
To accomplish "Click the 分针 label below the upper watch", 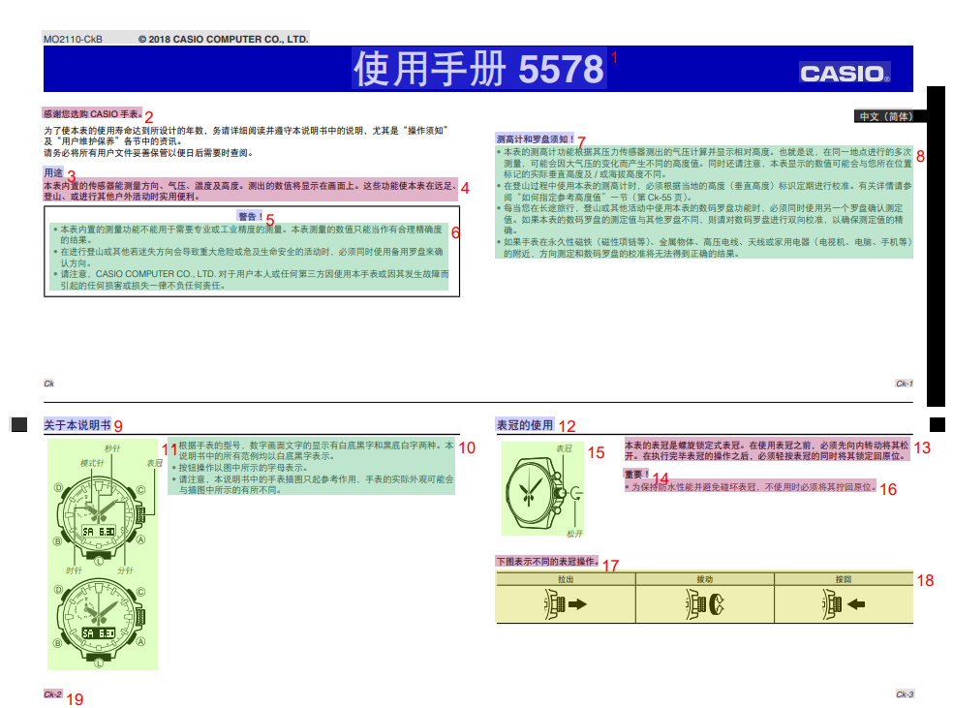I will [x=125, y=570].
